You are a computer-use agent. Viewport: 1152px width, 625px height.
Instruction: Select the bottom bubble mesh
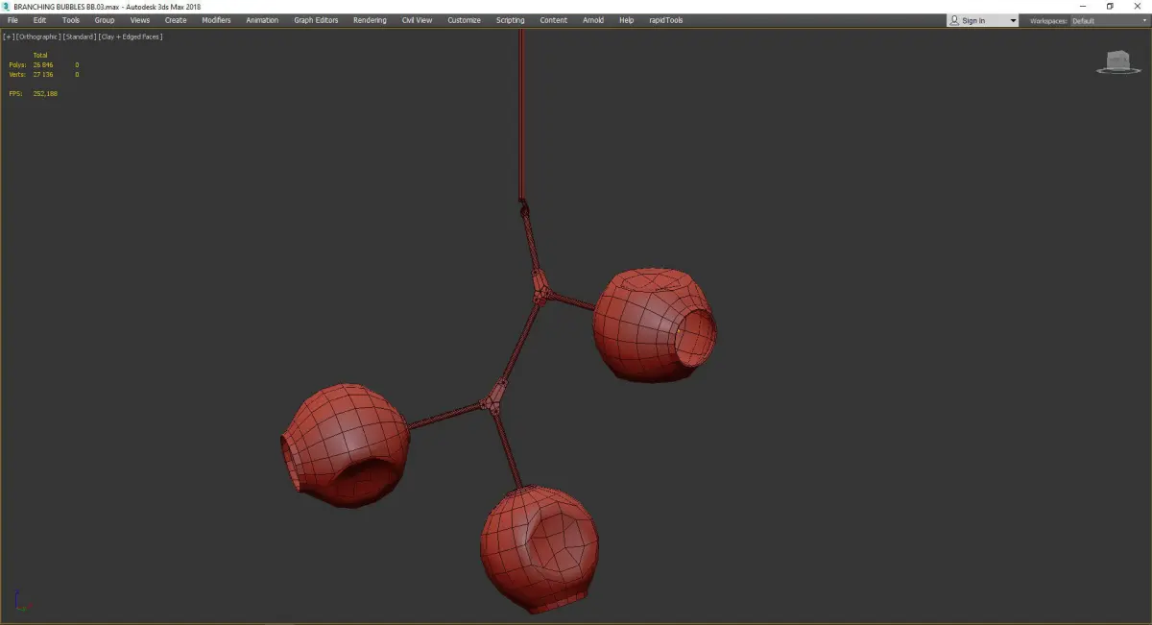[540, 548]
